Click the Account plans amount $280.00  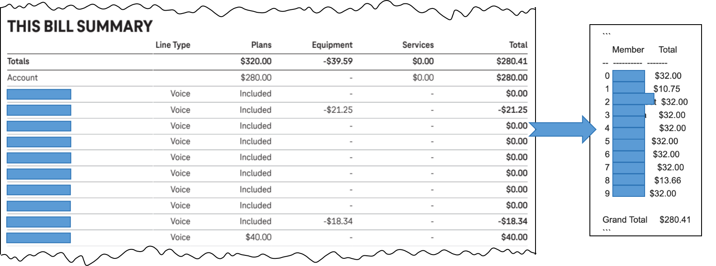(256, 78)
